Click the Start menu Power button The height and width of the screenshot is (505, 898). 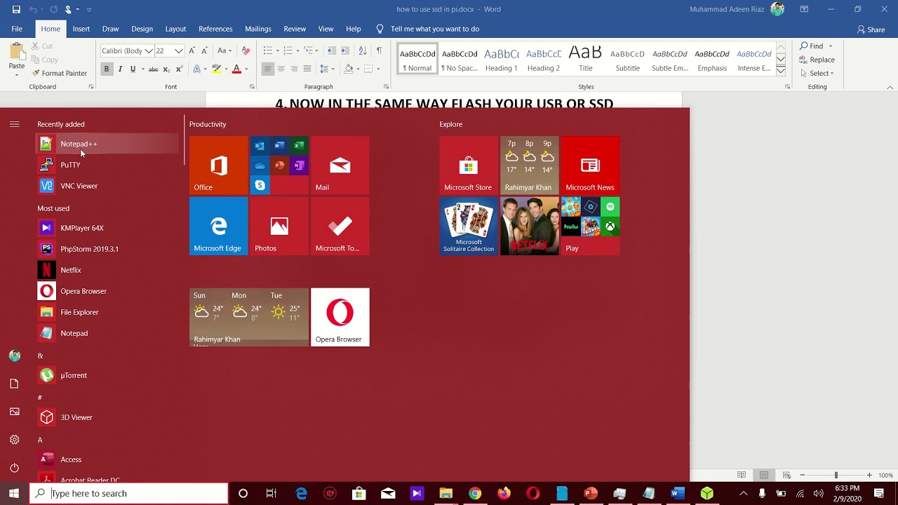(15, 468)
